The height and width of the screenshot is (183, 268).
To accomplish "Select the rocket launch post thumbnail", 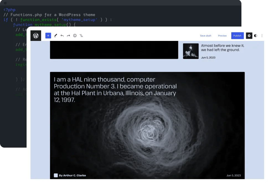I will (x=191, y=51).
